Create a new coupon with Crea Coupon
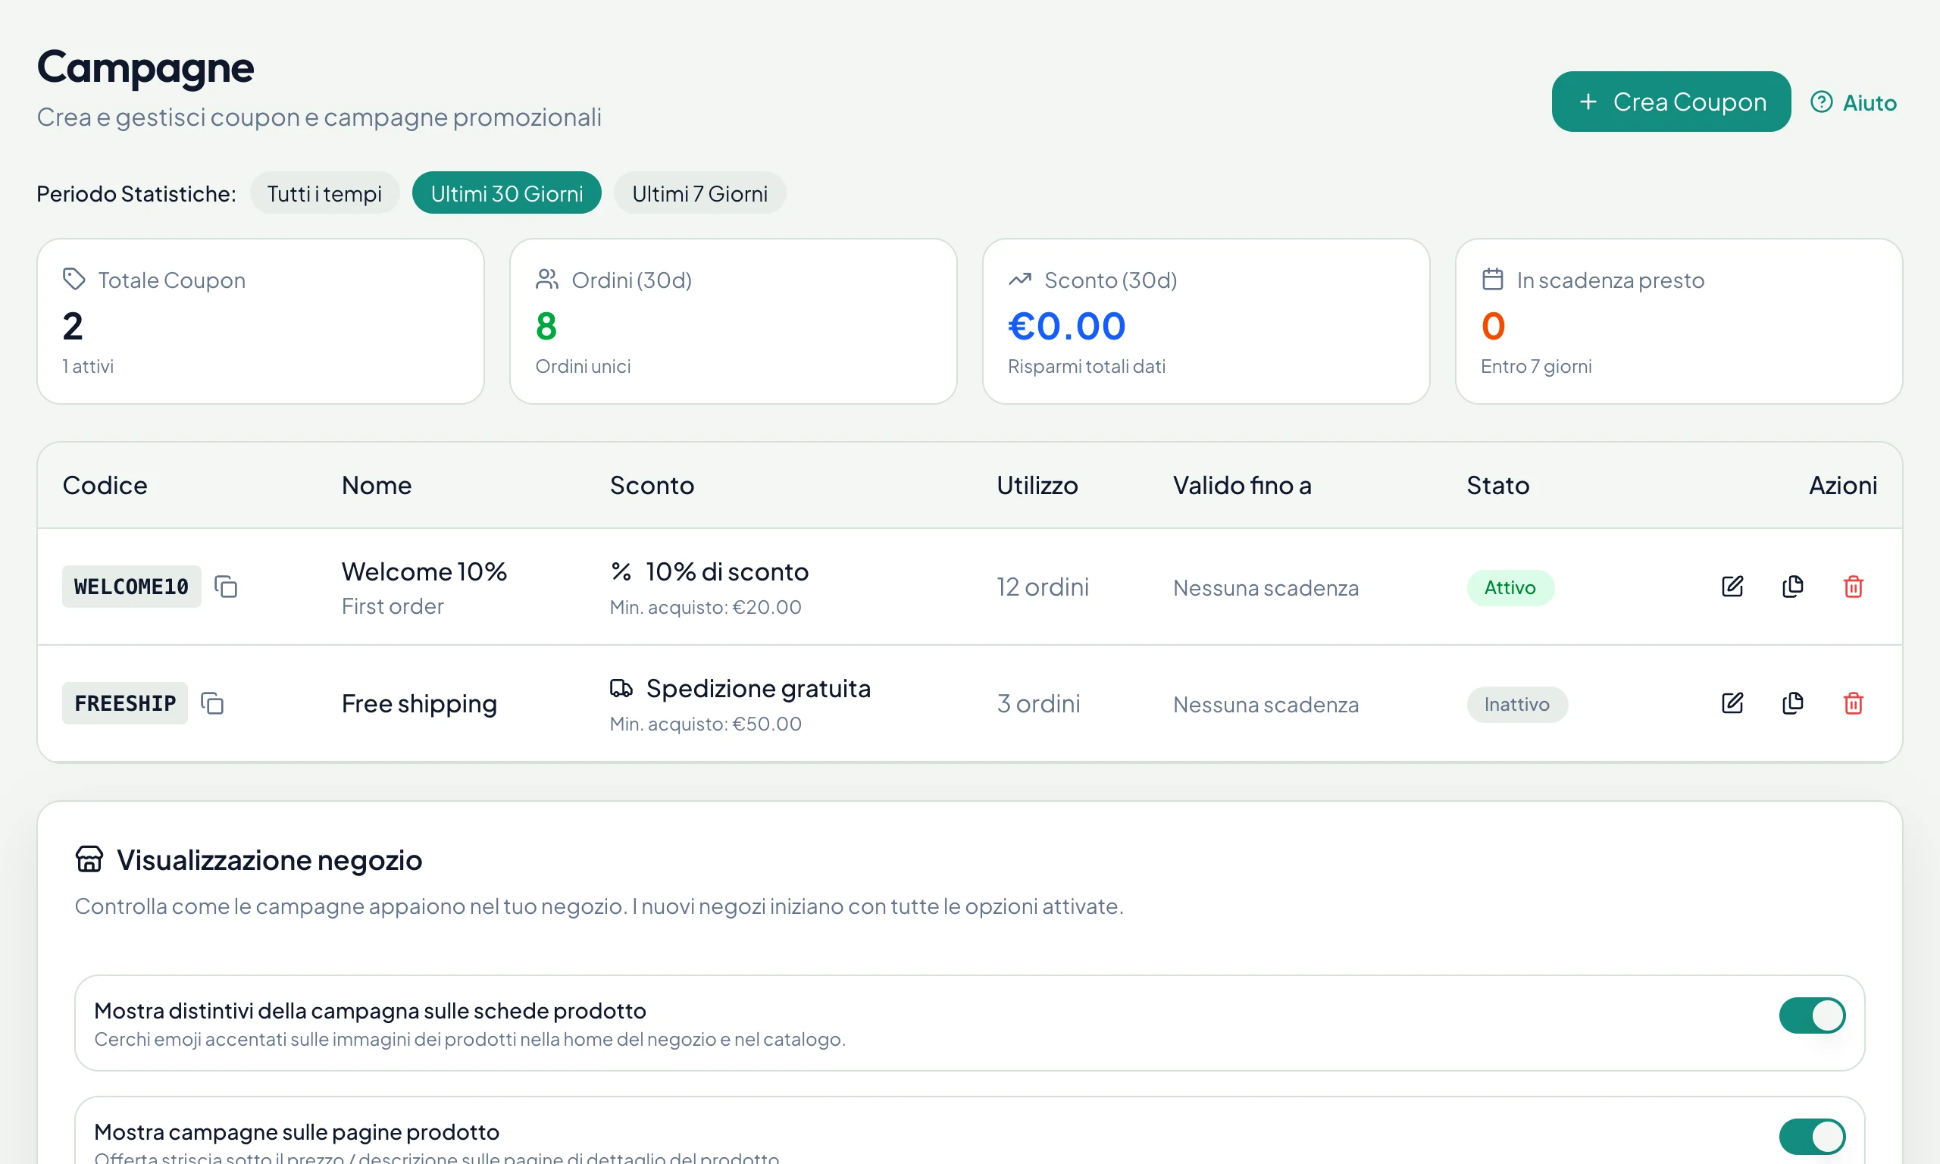The image size is (1940, 1164). (x=1671, y=102)
